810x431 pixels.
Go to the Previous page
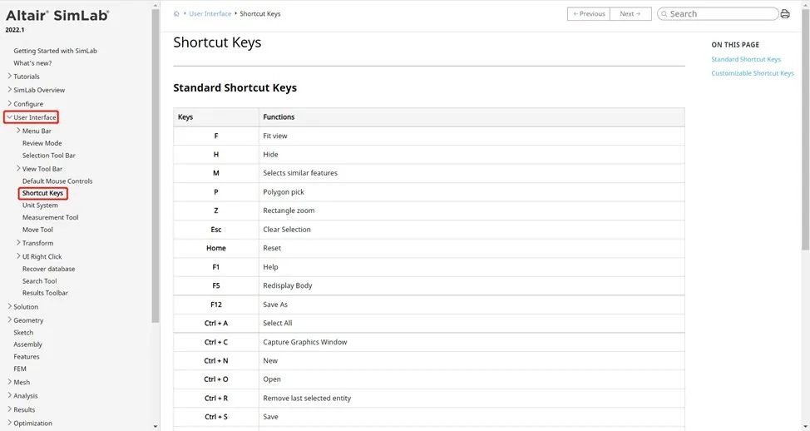click(589, 14)
